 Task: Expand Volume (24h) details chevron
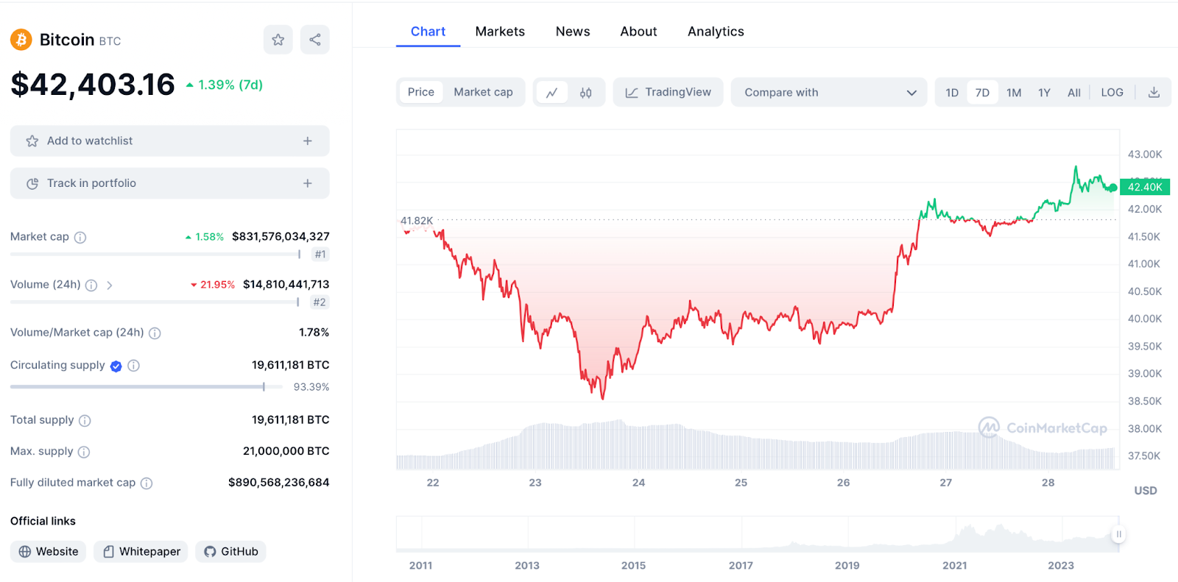110,285
